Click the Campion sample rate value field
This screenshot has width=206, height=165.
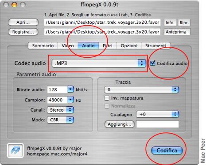58,100
